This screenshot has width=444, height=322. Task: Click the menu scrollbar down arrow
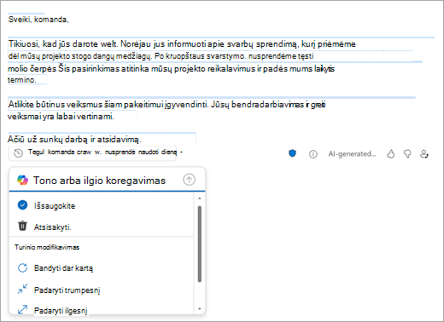pyautogui.click(x=200, y=309)
